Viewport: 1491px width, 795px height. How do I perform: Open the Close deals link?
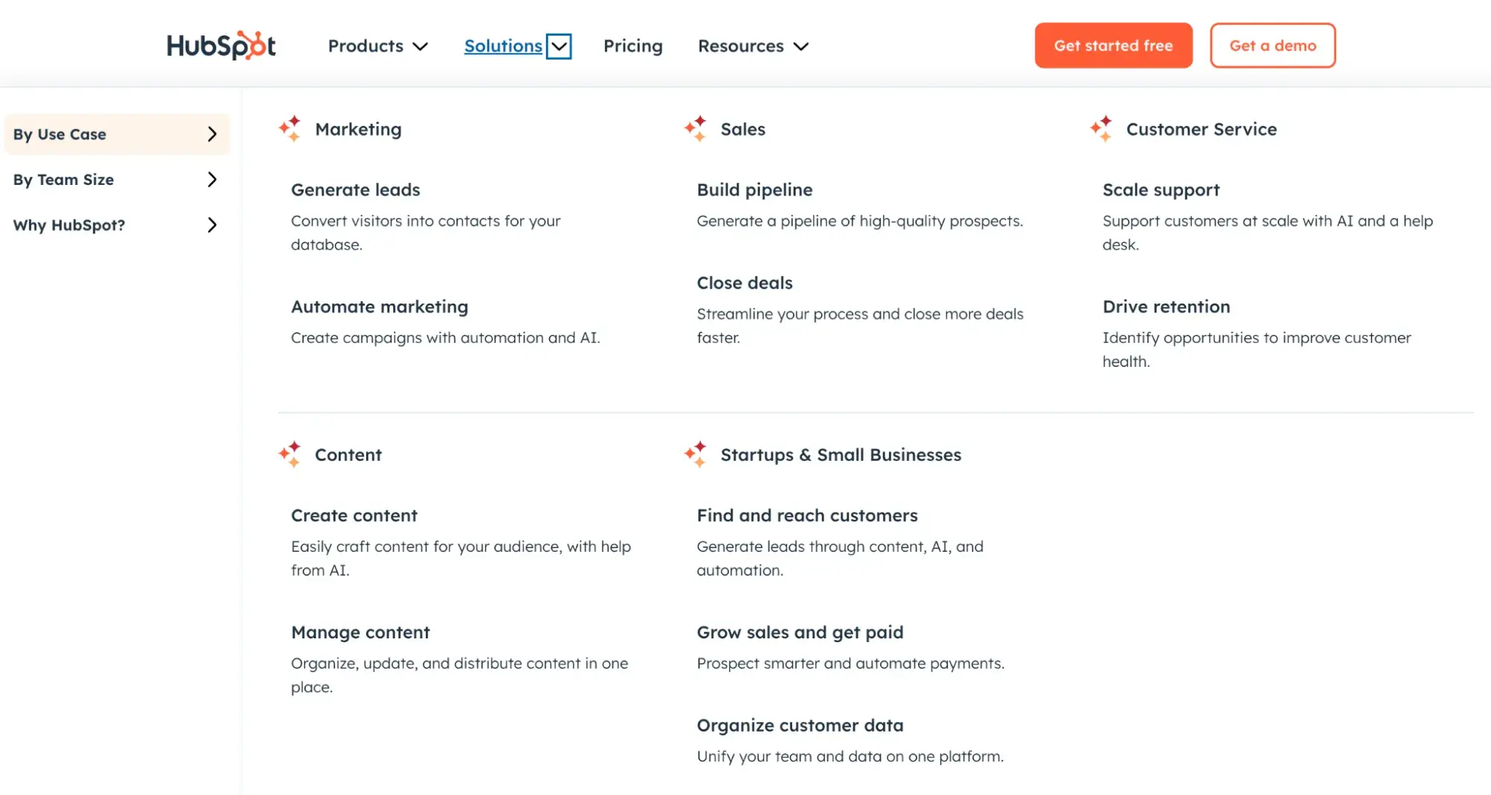coord(744,283)
